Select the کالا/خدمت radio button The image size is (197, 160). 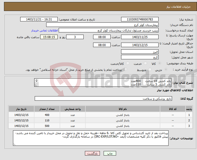click(x=128, y=63)
